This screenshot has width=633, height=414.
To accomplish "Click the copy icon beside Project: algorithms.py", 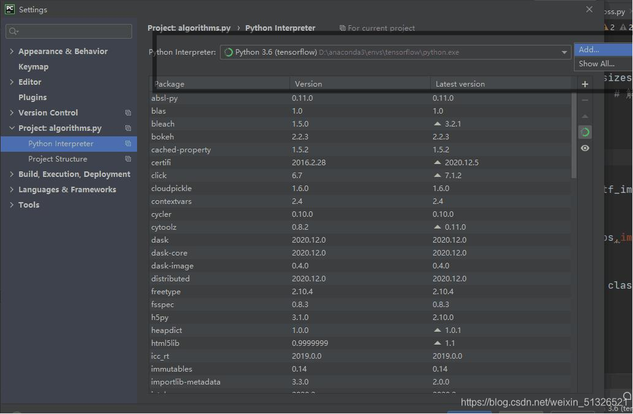I will point(128,128).
